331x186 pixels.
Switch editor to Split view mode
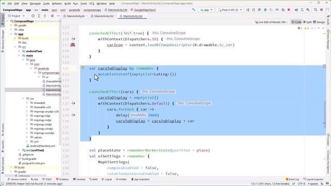[307, 22]
